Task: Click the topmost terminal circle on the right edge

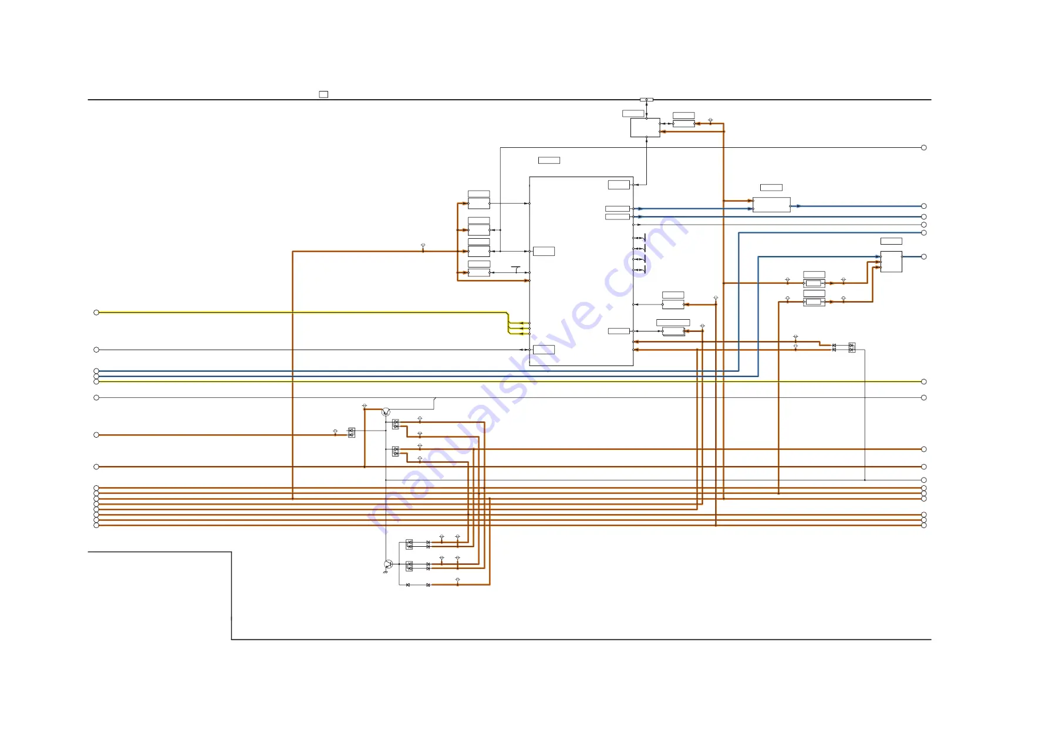Action: coord(923,148)
